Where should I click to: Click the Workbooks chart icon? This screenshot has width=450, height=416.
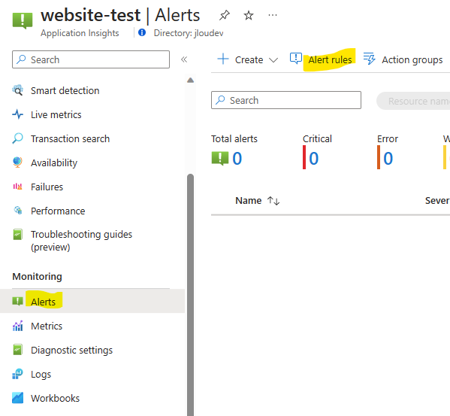click(18, 398)
